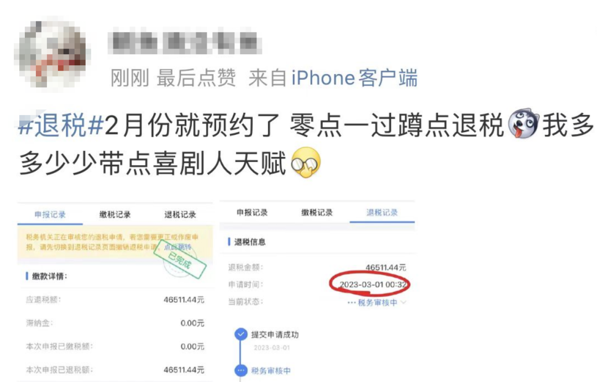Select highlighted 退税记录 tab in right screenshot

pyautogui.click(x=382, y=212)
